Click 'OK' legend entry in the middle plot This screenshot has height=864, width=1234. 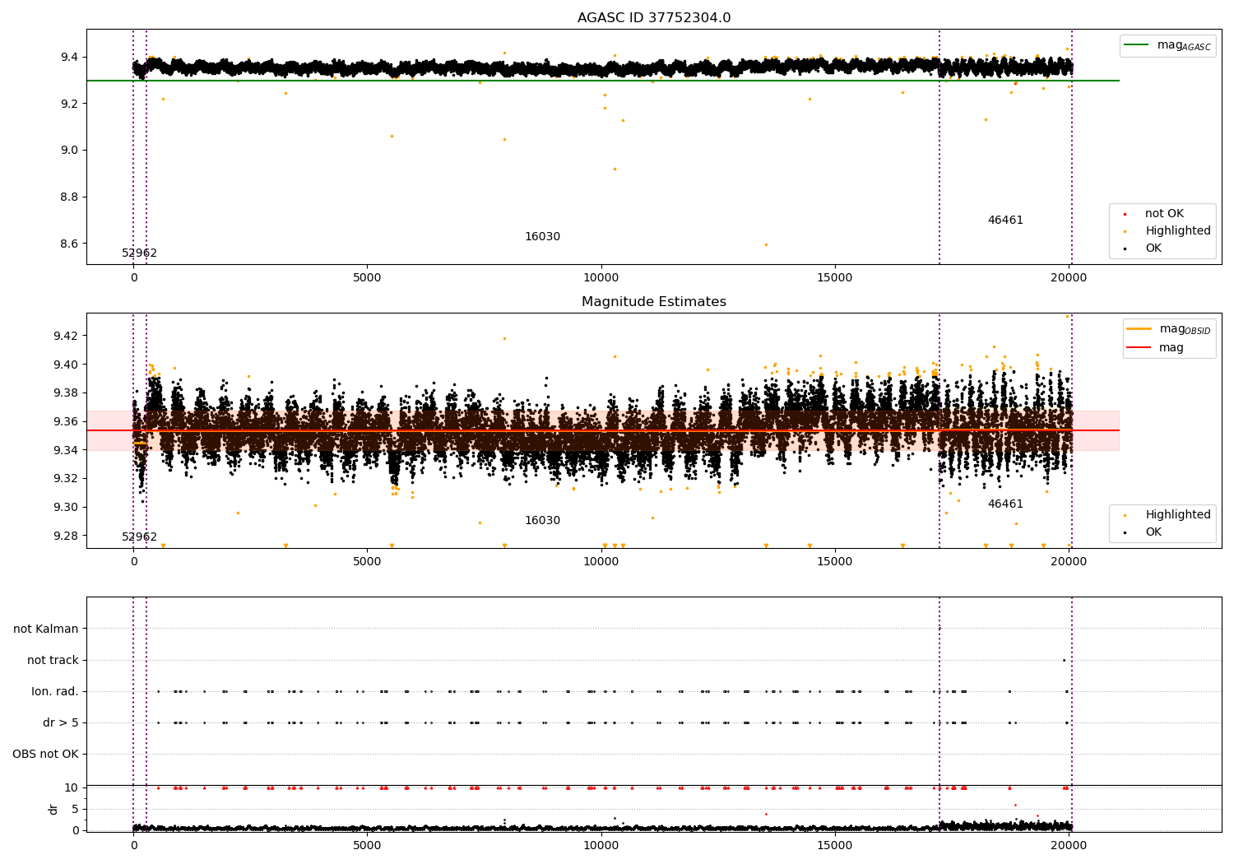(x=1143, y=532)
